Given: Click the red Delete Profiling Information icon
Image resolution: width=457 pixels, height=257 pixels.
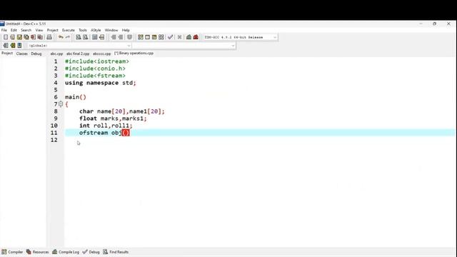Looking at the screenshot, I should click(x=196, y=37).
